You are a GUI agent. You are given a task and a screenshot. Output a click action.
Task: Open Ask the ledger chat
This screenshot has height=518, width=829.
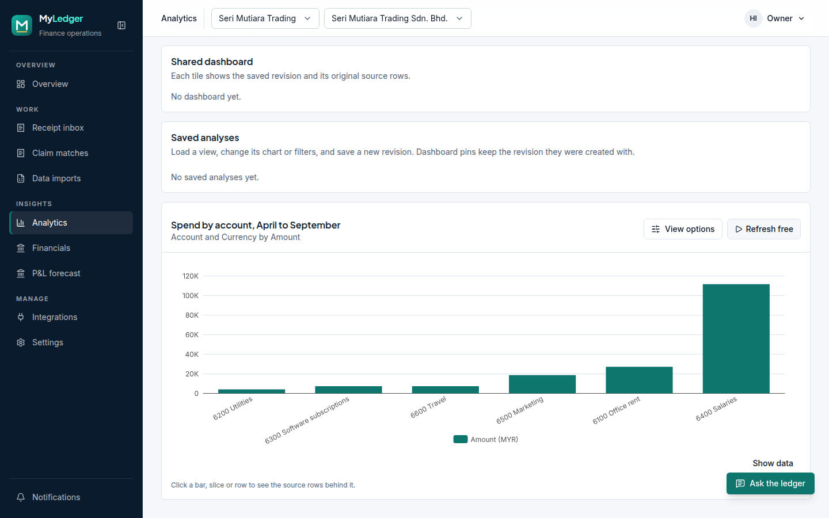770,483
